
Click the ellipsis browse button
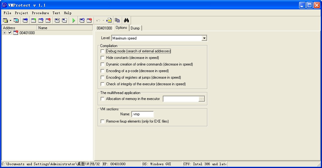pos(202,99)
